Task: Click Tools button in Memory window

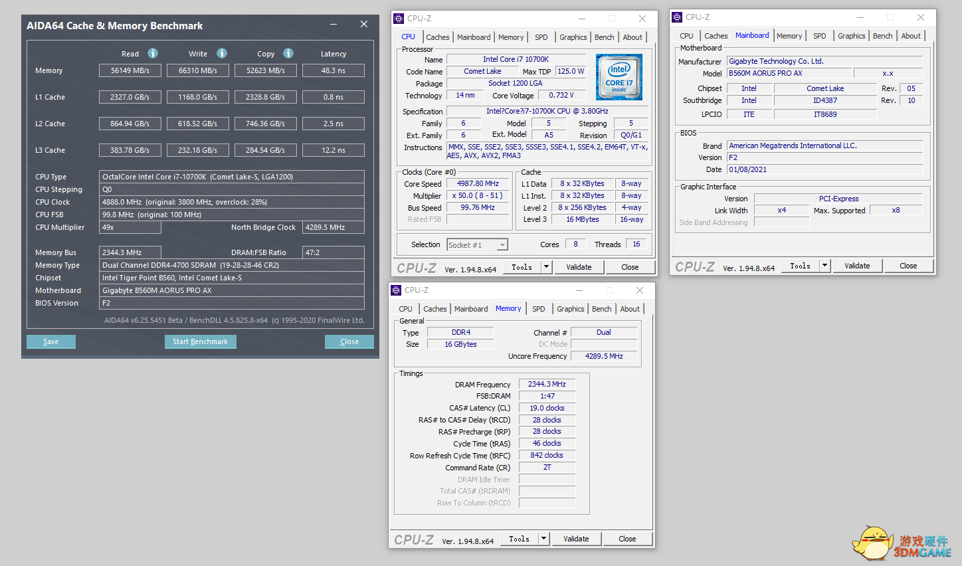Action: click(x=520, y=539)
